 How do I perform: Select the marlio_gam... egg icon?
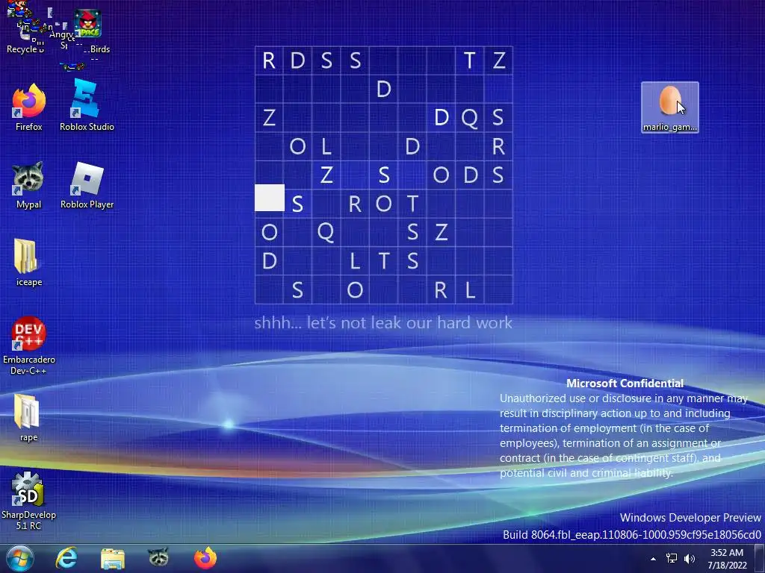tap(670, 107)
